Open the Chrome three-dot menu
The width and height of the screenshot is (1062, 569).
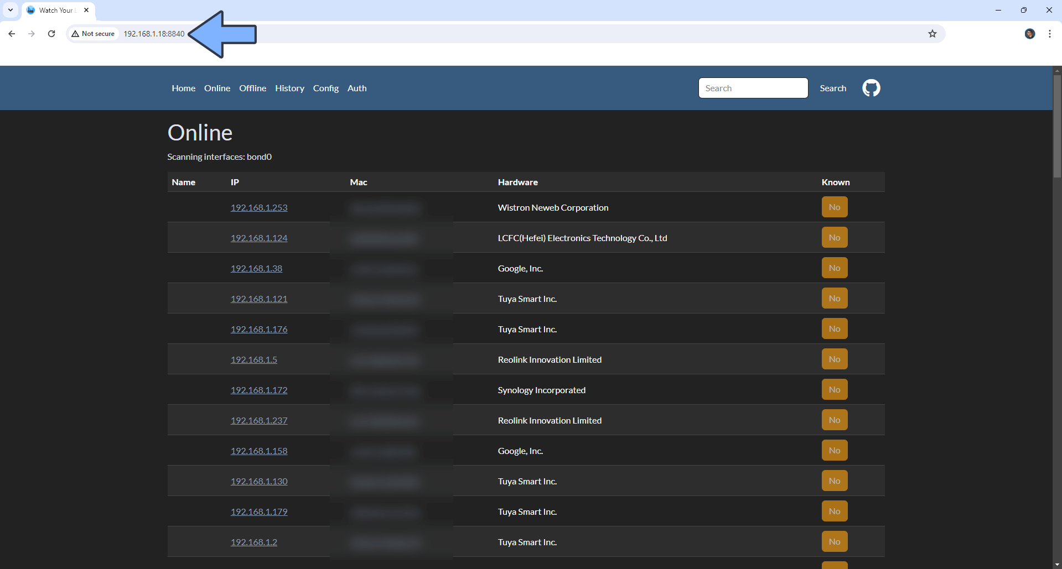click(x=1050, y=34)
